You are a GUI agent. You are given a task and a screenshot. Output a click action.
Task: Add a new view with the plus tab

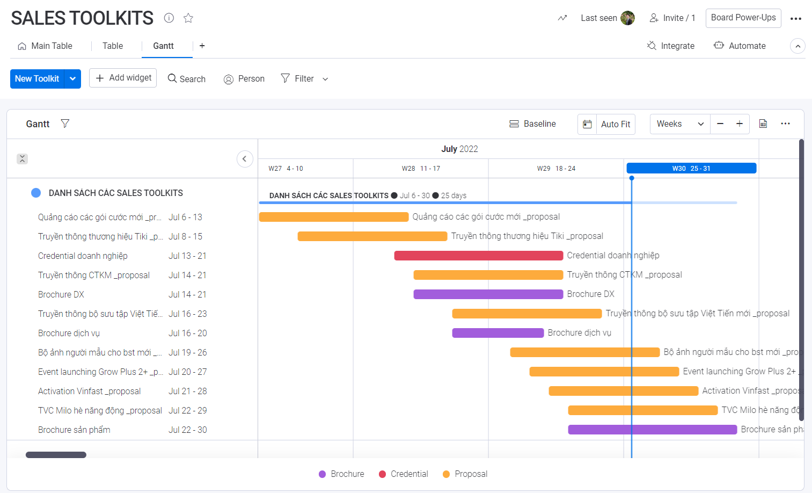[x=202, y=46]
